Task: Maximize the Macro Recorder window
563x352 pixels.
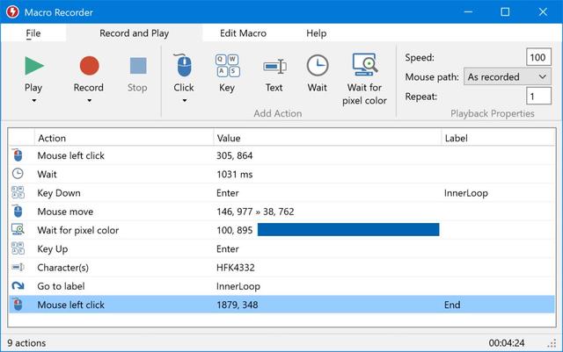Action: (505, 11)
